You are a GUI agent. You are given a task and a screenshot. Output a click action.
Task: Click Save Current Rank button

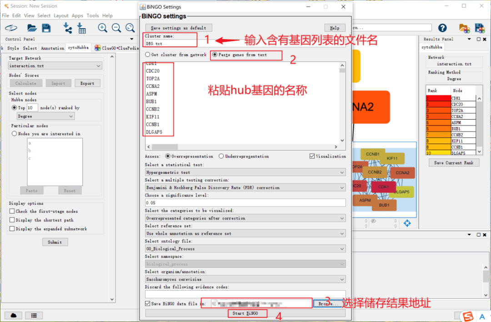click(454, 162)
